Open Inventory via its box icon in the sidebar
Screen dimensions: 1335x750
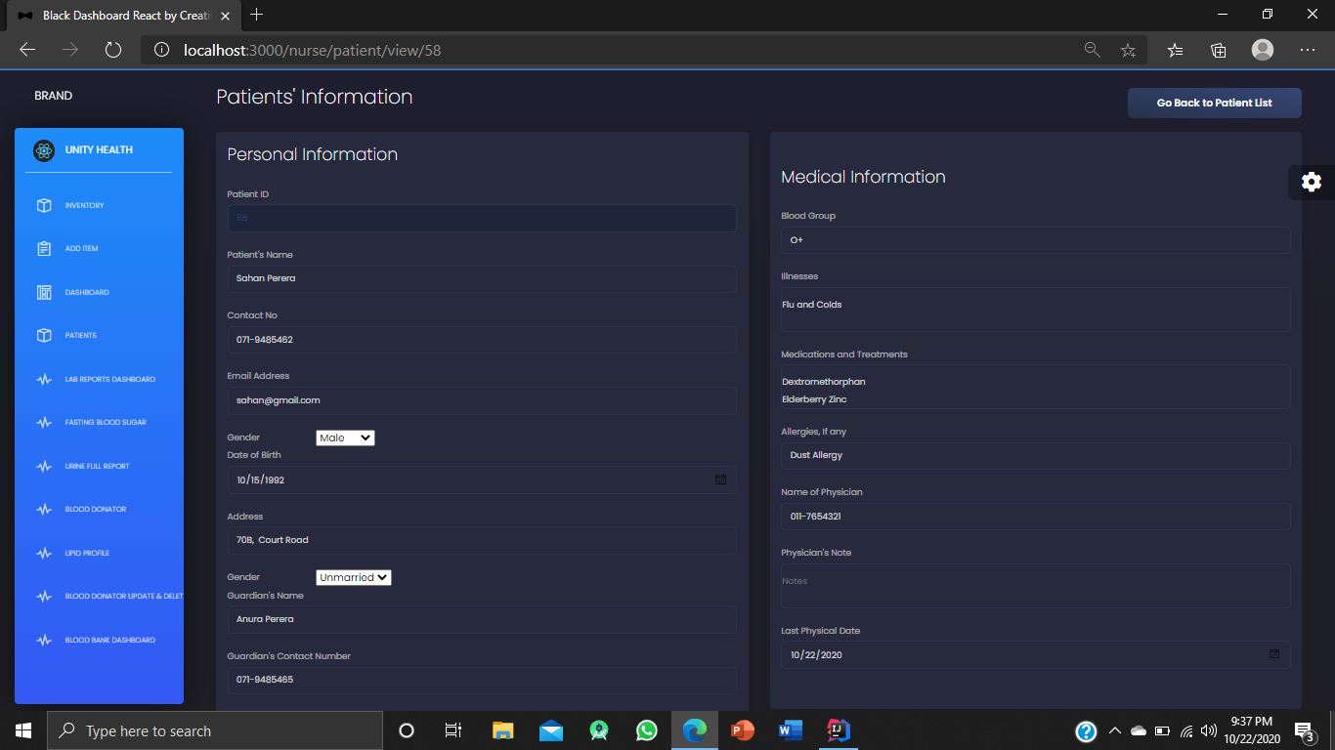[x=44, y=205]
